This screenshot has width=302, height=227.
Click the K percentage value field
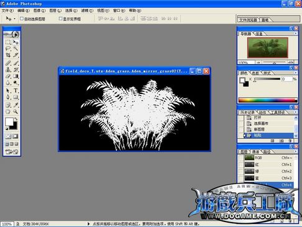[286, 79]
